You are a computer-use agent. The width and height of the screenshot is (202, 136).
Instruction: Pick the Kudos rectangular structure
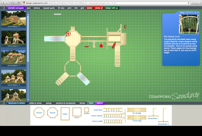(x=65, y=114)
